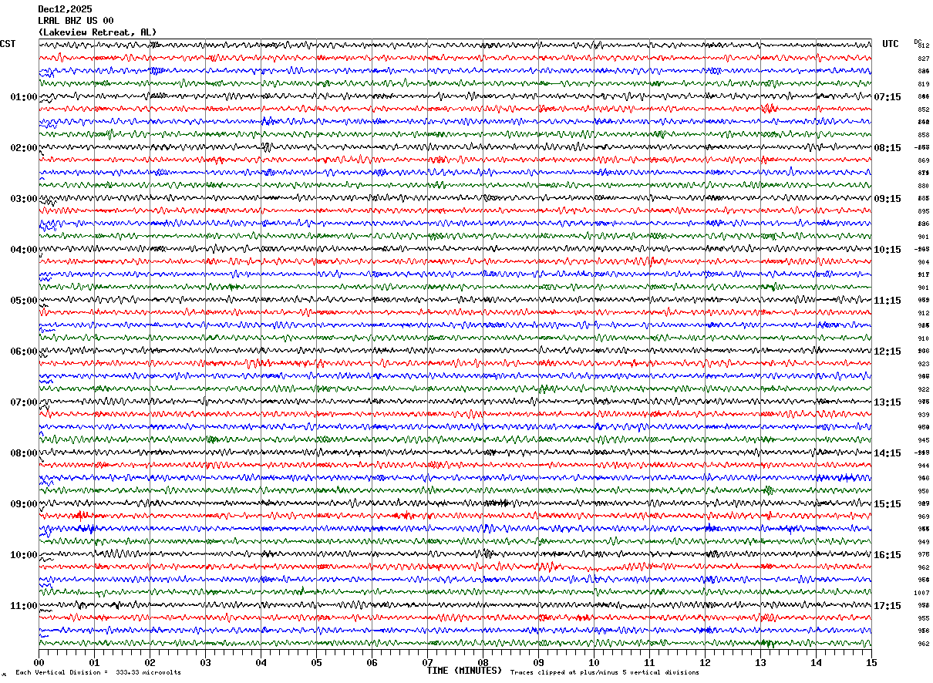The image size is (933, 683).
Task: Click the "09:00" CST time label
Action: coord(24,504)
